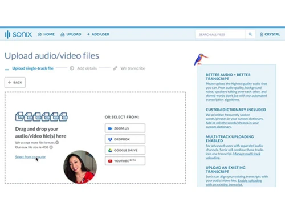Select the Add details step
Image resolution: width=285 pixels, height=214 pixels.
pos(83,68)
